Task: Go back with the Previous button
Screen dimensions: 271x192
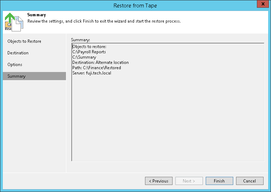Action: 159,181
